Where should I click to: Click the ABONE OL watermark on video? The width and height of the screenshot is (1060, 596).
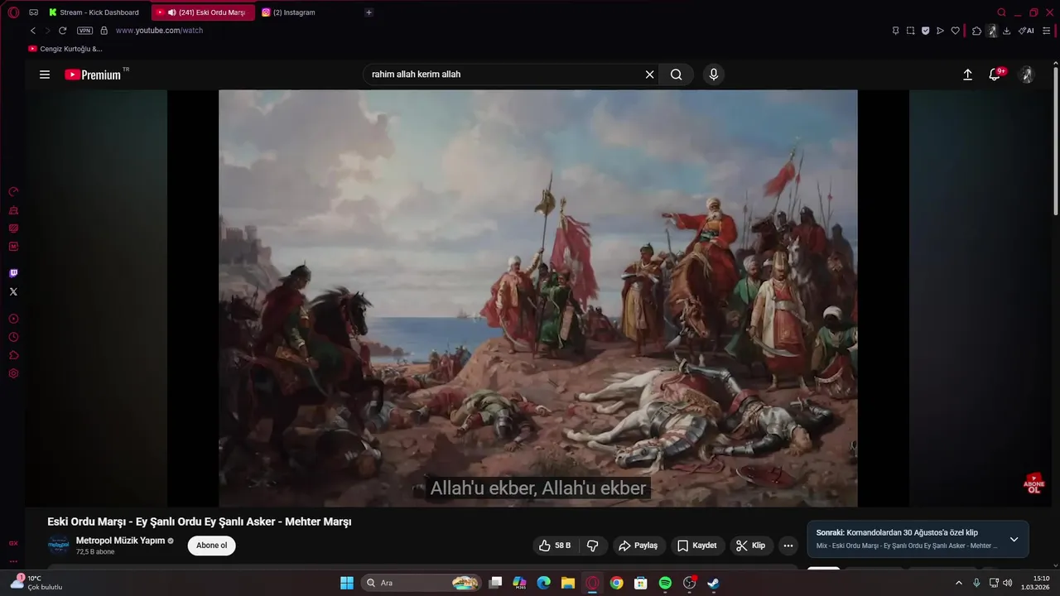[x=1033, y=483]
